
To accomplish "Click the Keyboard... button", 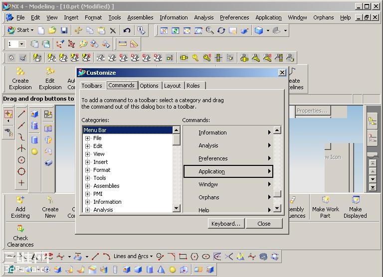I will coord(226,224).
